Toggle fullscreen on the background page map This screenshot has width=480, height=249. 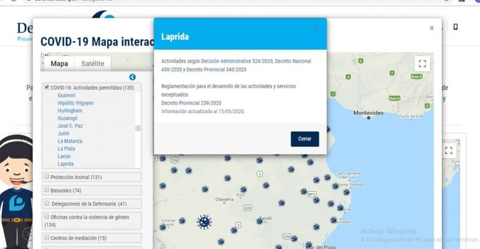(449, 151)
